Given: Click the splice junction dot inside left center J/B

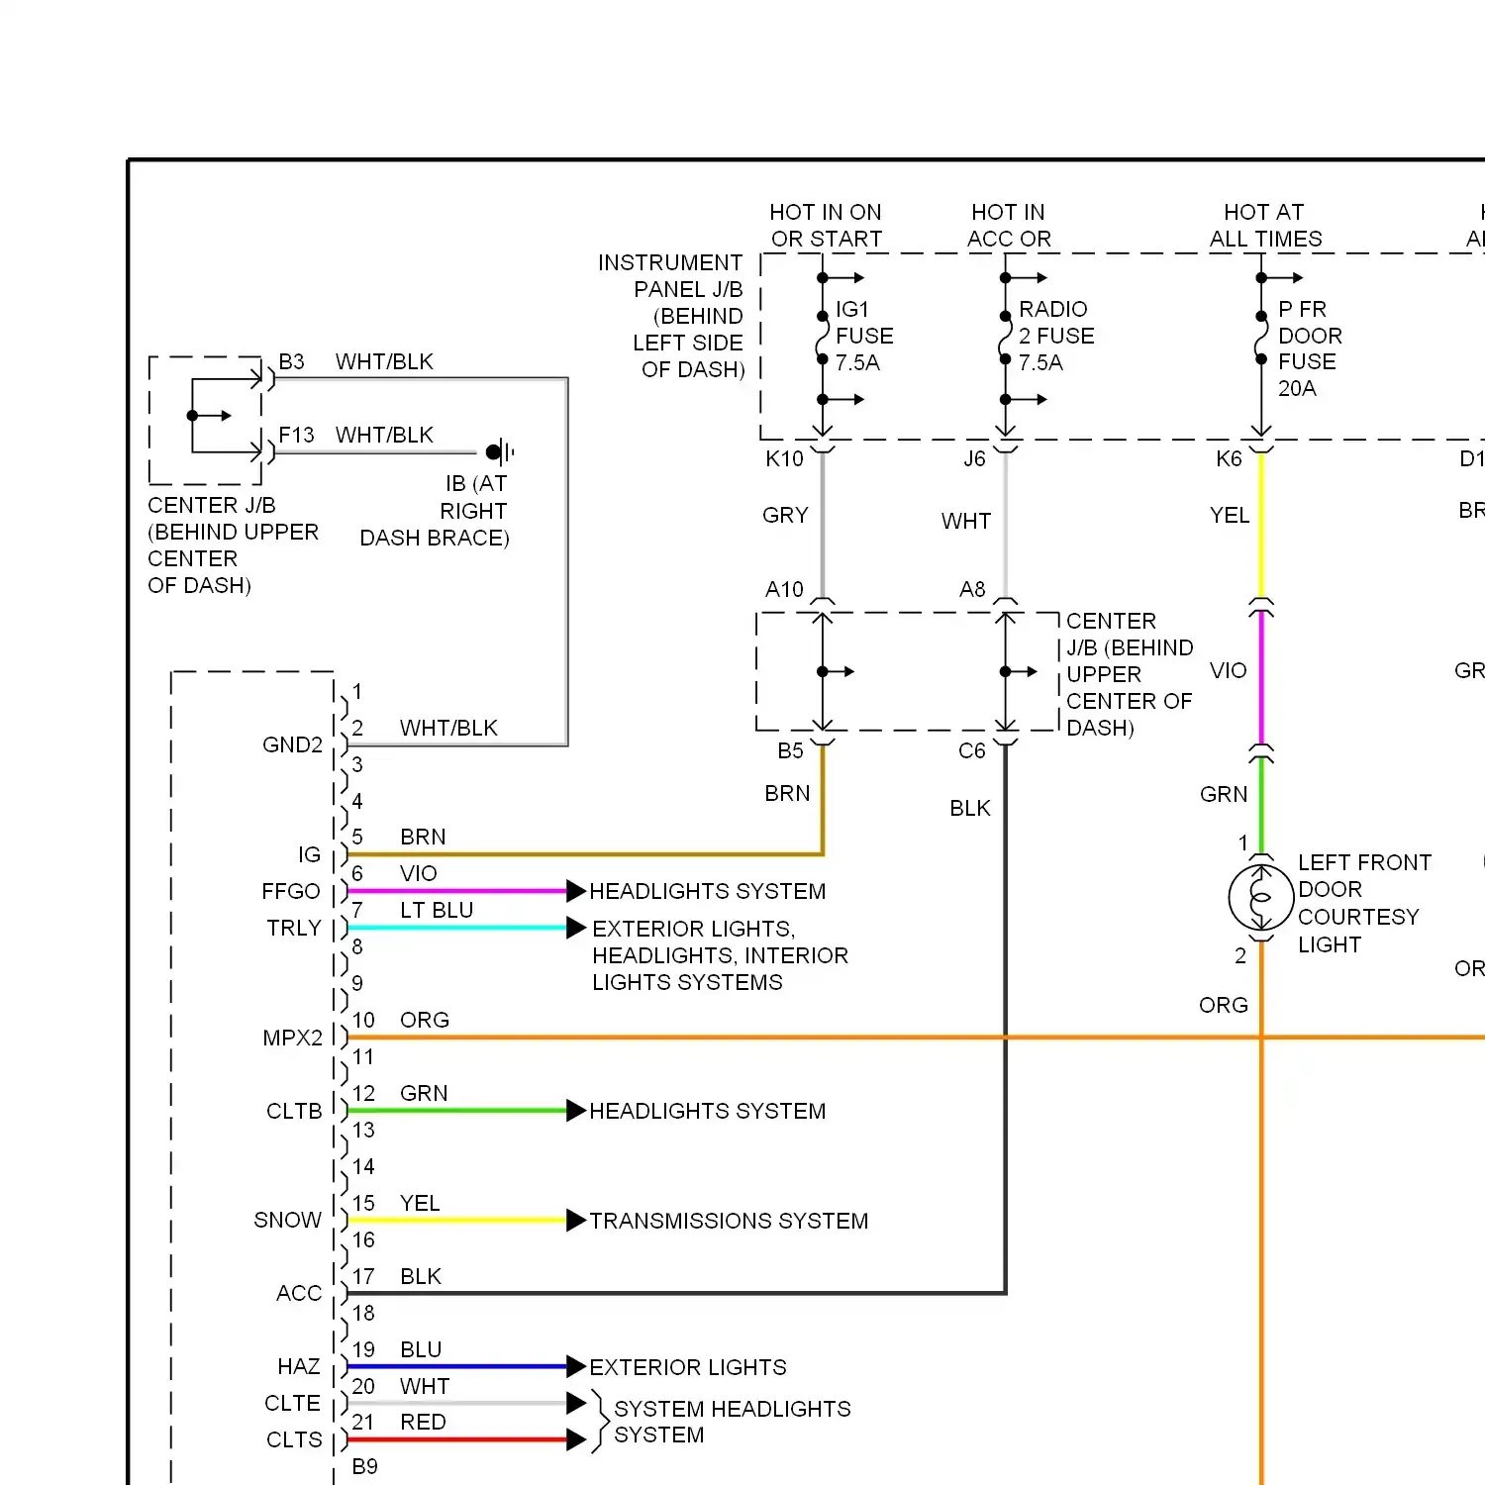Looking at the screenshot, I should click(192, 416).
